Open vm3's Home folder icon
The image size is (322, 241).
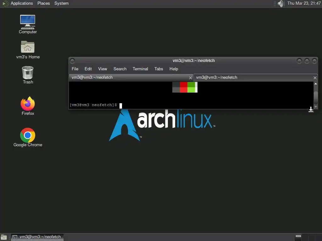tap(28, 50)
